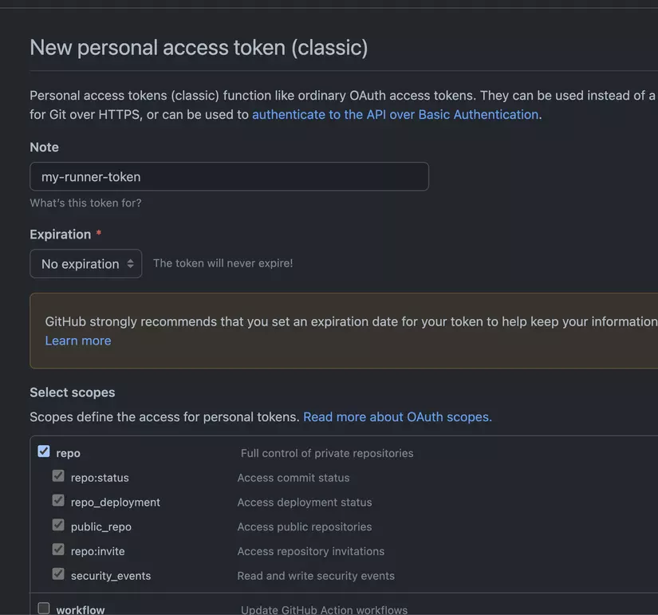
Task: Uncheck the repo_deployment scope
Action: click(x=57, y=499)
